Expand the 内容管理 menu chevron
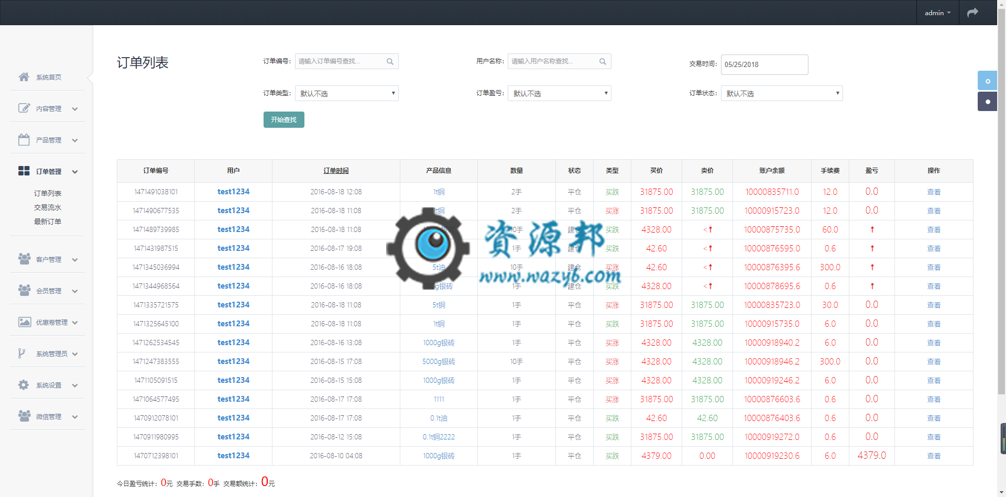The width and height of the screenshot is (1006, 497). (75, 109)
